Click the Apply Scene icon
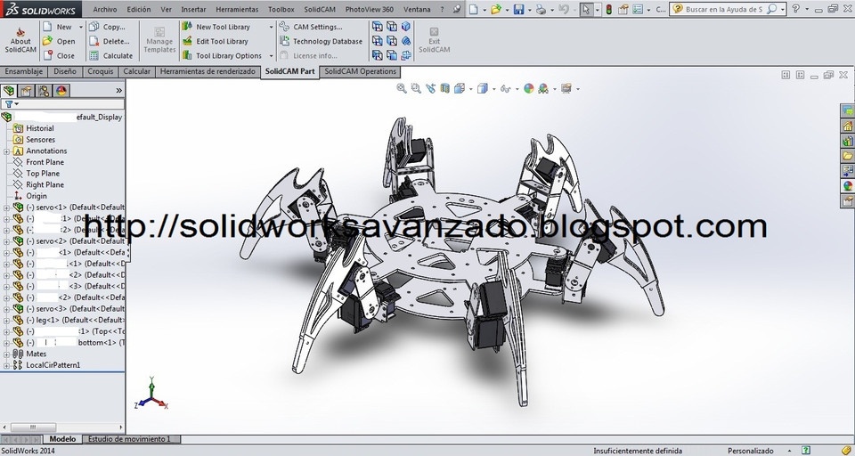855x456 pixels. point(543,88)
